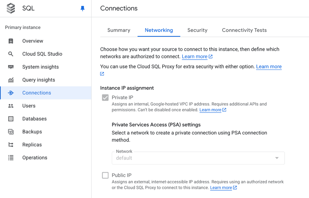Click the Primary instance label
Viewport: 309px width, 198px height.
23,27
